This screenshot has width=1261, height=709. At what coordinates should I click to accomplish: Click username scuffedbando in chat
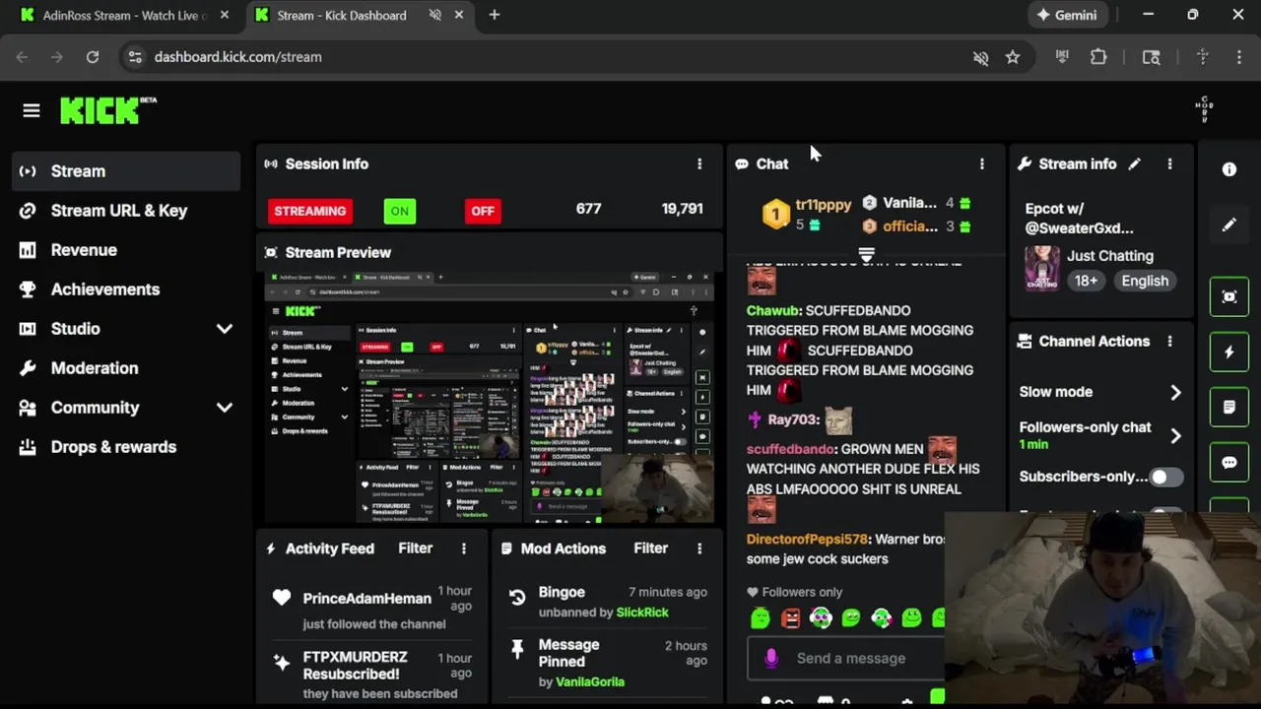790,449
